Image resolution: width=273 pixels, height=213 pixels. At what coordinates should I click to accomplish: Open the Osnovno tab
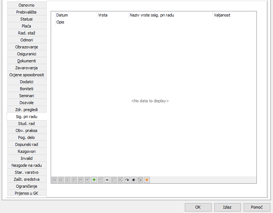point(26,5)
